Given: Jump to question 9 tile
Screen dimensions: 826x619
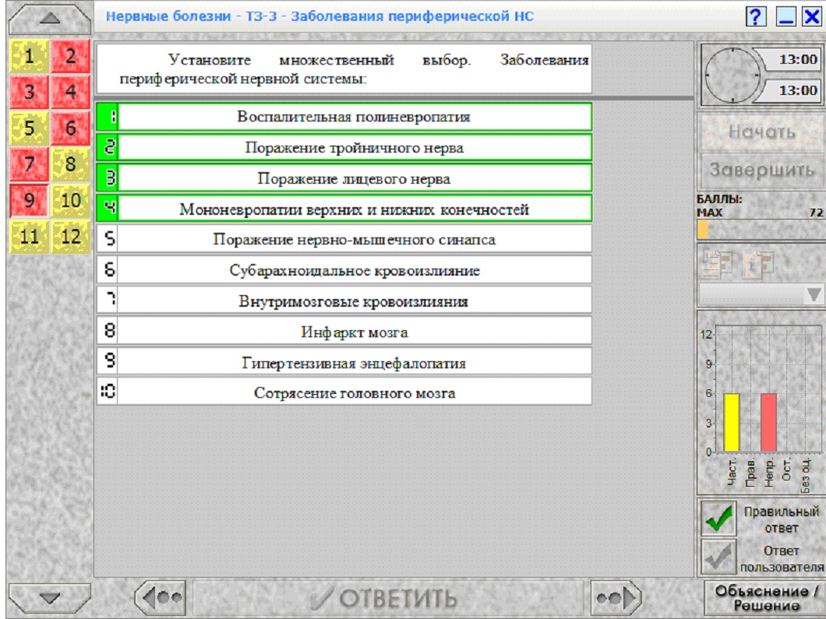Looking at the screenshot, I should click(x=29, y=201).
